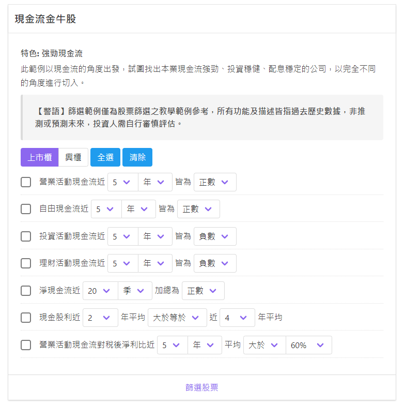Expand the 60% threshold dropdown
Viewport: 405px width, 404px height.
[309, 345]
